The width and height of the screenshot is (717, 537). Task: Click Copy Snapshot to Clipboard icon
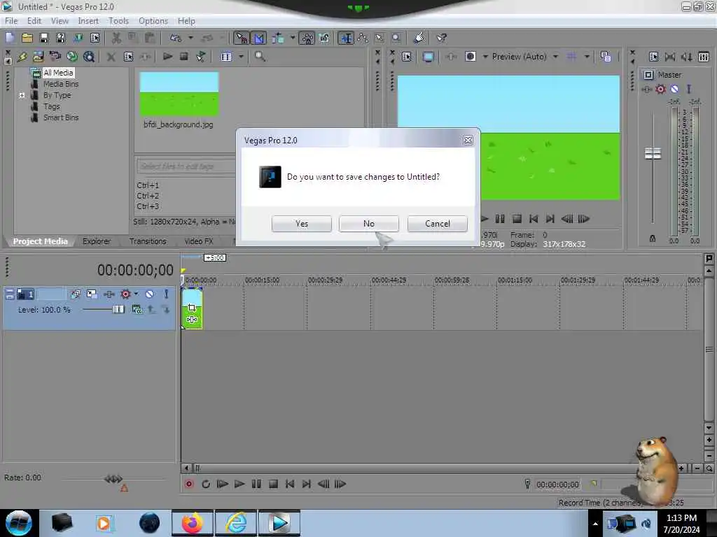tap(606, 57)
